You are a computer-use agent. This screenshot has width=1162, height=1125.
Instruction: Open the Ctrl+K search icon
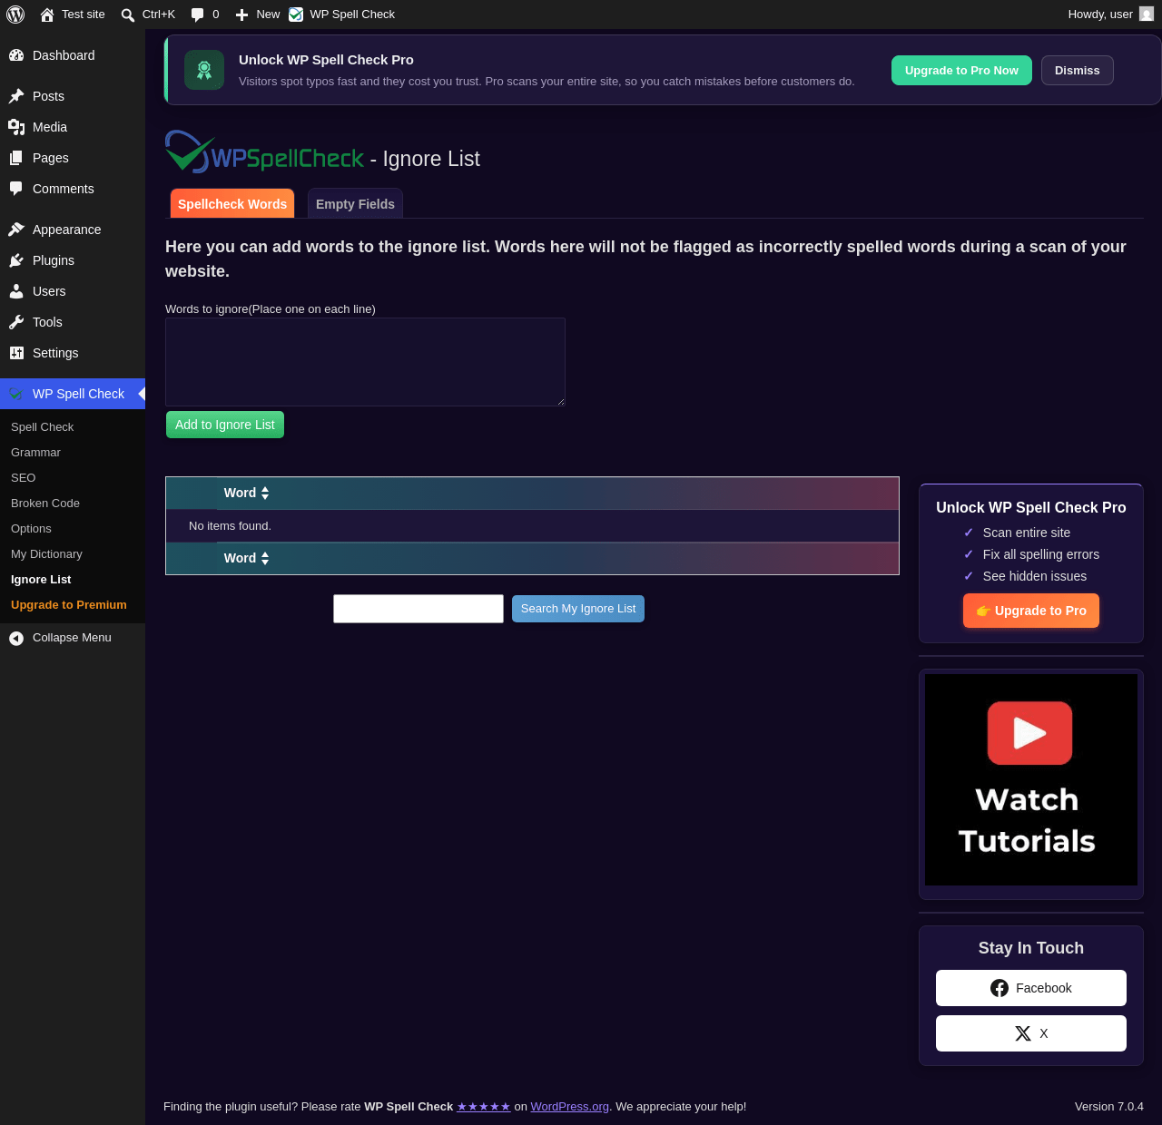click(128, 15)
